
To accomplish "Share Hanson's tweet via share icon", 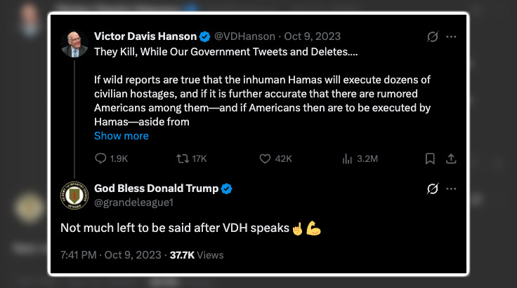I will click(452, 158).
